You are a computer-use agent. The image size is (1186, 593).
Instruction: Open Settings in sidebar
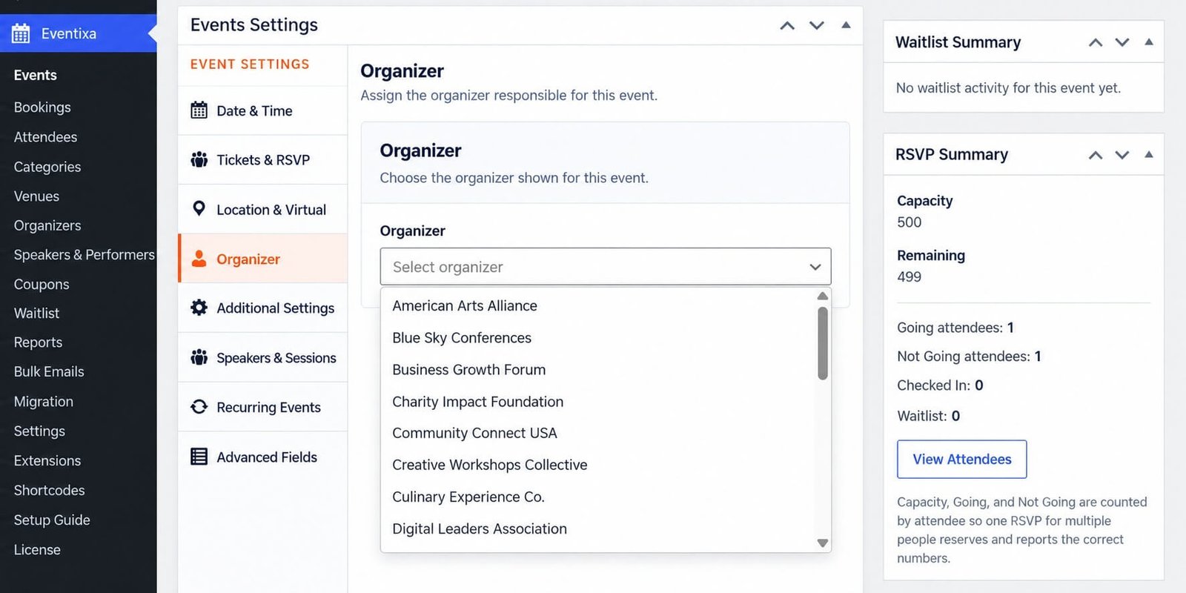coord(39,431)
